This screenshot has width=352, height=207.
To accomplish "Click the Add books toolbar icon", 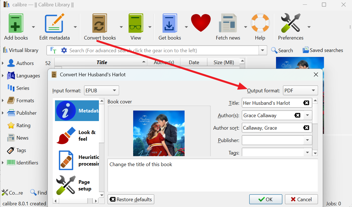I will pyautogui.click(x=16, y=23).
